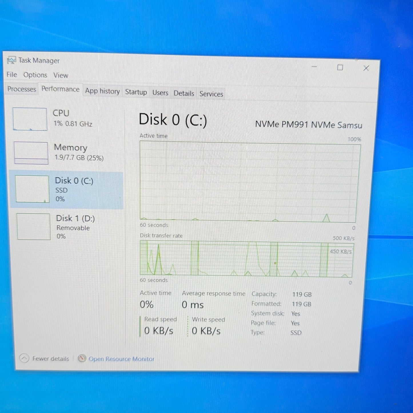Viewport: 413px width, 413px height.
Task: Open the Options menu
Action: coord(35,75)
